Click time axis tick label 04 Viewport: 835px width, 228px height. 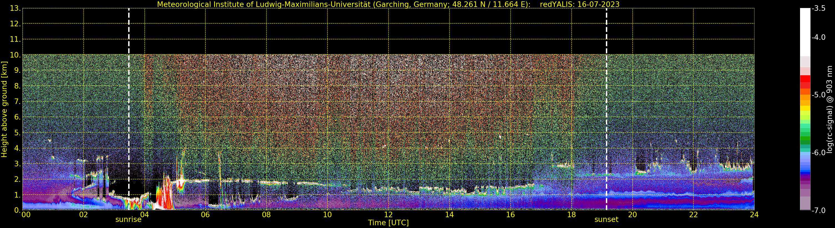pyautogui.click(x=144, y=215)
